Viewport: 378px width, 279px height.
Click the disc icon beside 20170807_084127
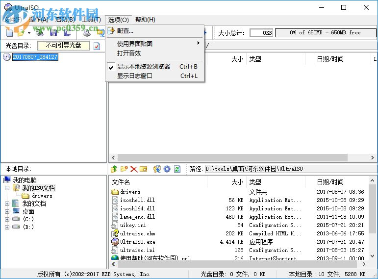(x=7, y=57)
